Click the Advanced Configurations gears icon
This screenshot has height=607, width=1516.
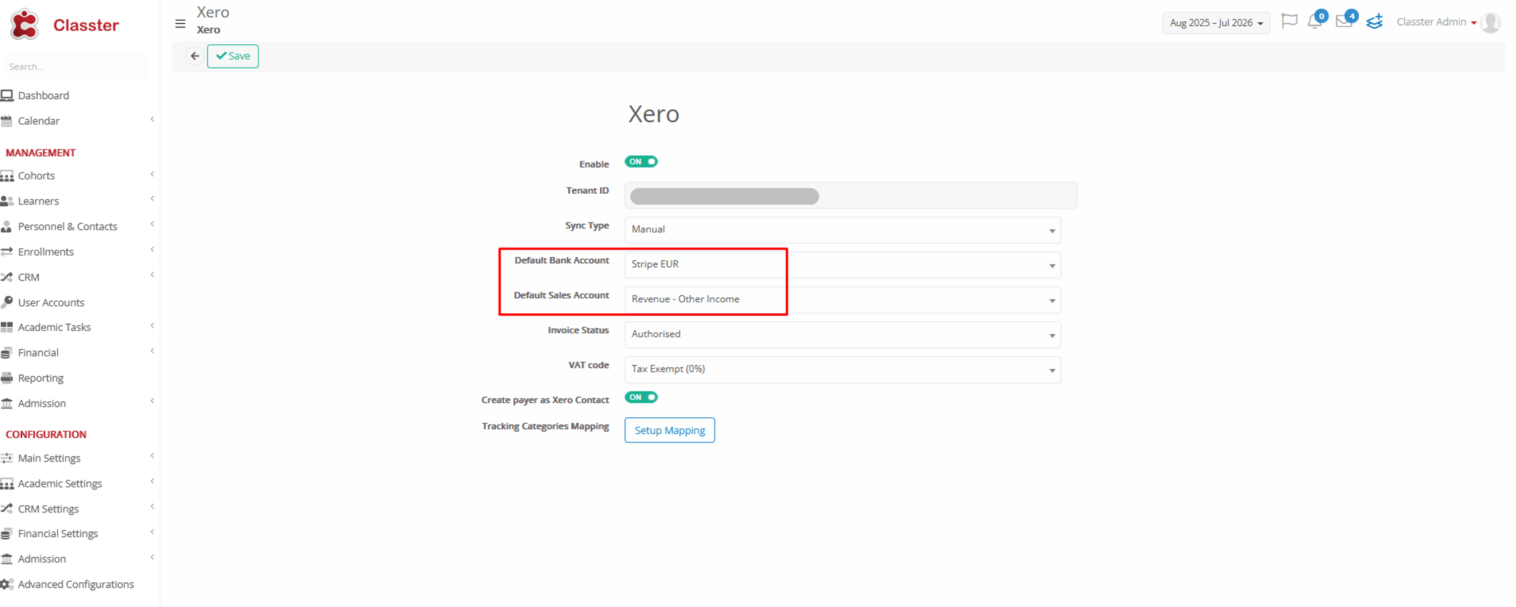7,584
